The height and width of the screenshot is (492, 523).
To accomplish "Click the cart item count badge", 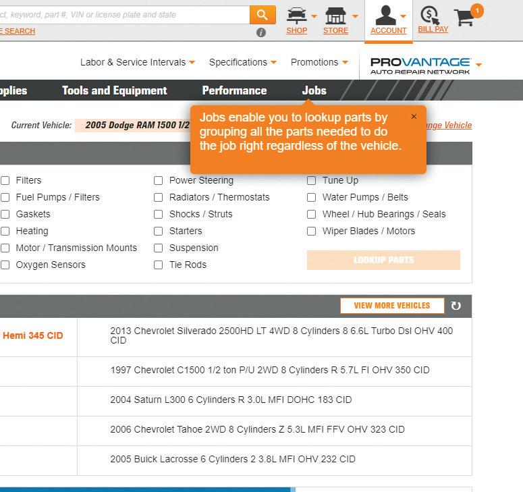I will click(x=477, y=11).
